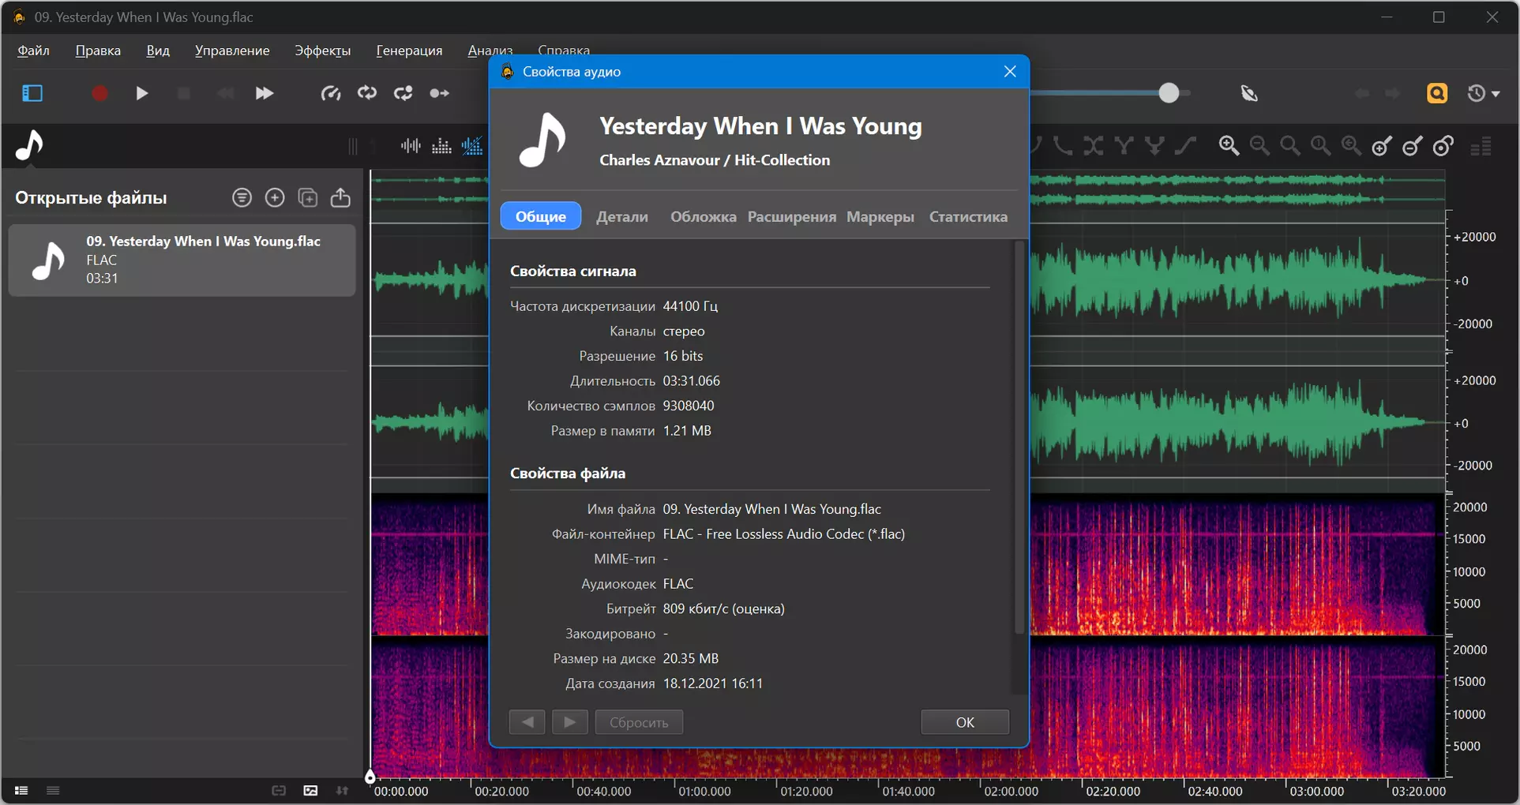
Task: Click the fast-forward button
Action: click(x=265, y=93)
